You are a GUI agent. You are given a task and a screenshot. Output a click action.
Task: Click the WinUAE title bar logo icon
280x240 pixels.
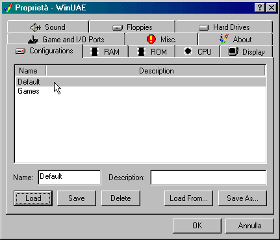(x=8, y=8)
